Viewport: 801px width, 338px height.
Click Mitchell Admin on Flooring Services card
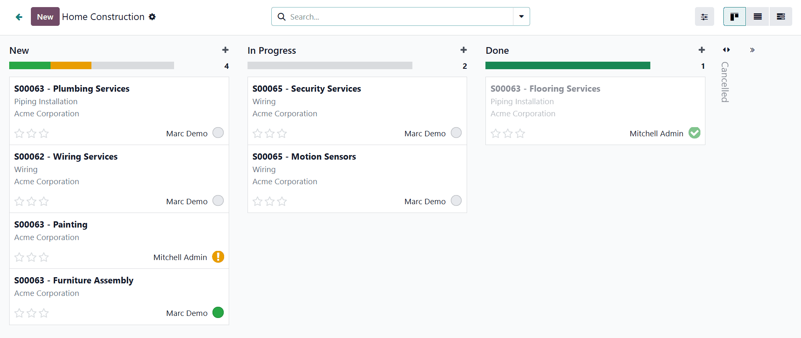pos(657,133)
